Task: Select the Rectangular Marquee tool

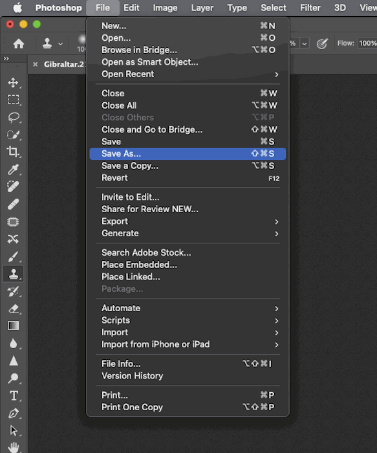Action: pyautogui.click(x=13, y=100)
